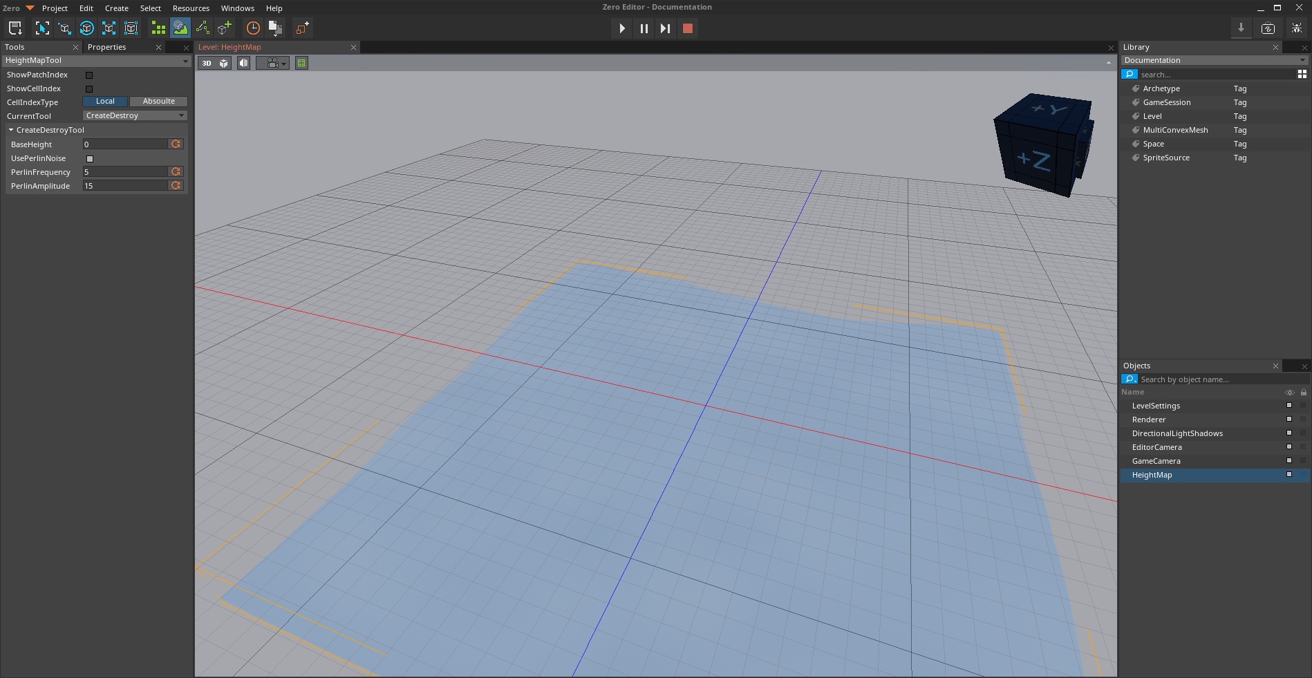
Task: Switch to the Properties tab
Action: 107,47
